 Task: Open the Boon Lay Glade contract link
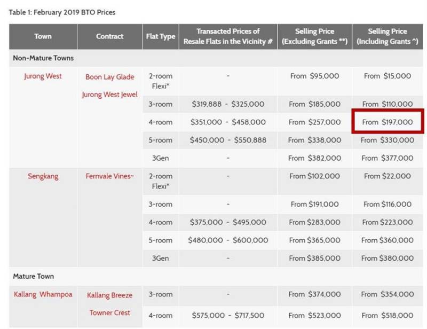110,77
